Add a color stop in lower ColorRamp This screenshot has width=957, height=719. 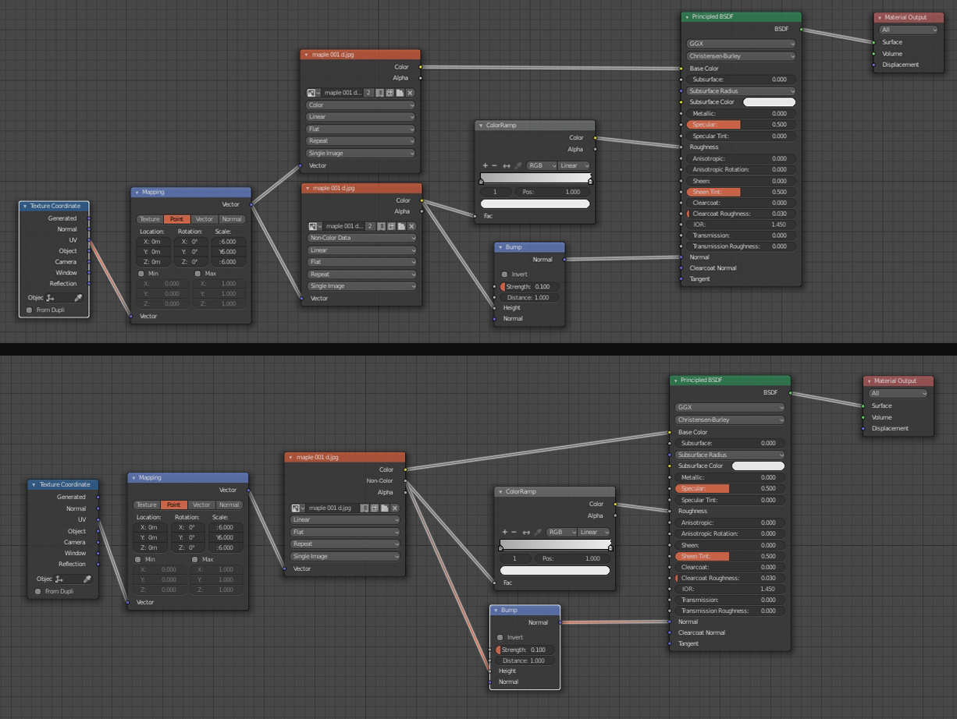point(505,532)
